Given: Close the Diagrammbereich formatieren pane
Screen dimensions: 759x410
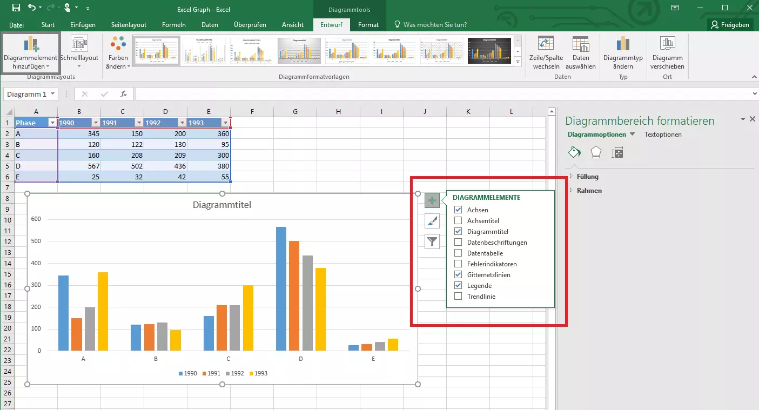Looking at the screenshot, I should (x=753, y=119).
